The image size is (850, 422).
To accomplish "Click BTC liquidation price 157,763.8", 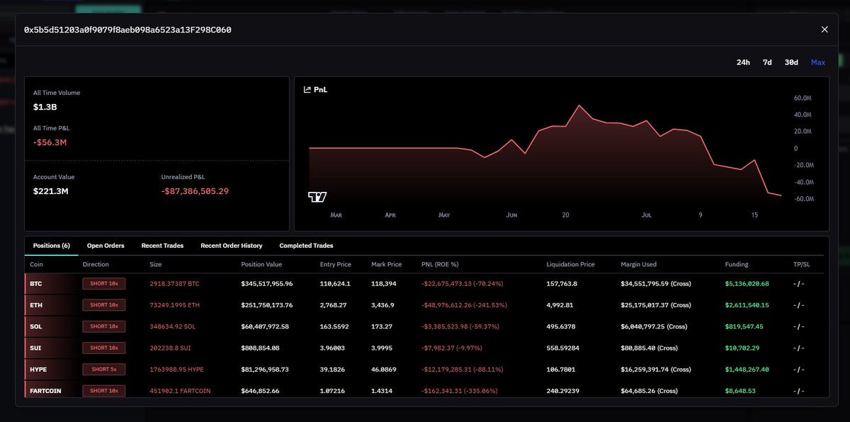I will [x=562, y=284].
